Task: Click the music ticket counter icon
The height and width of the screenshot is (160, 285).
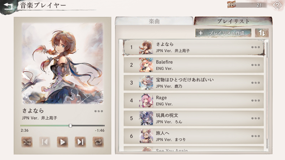Action: [x=232, y=5]
